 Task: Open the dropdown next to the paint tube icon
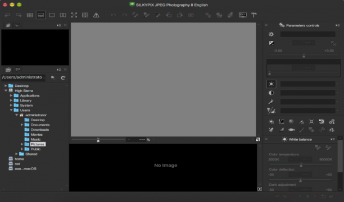[x=308, y=102]
